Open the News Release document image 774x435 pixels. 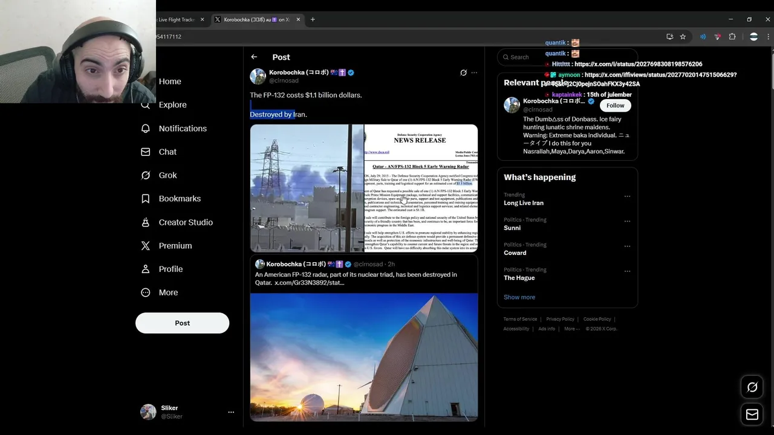[x=421, y=188]
